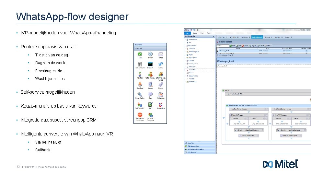Open Data providers in Multimedia tree
311x175 pixels.
[192, 76]
